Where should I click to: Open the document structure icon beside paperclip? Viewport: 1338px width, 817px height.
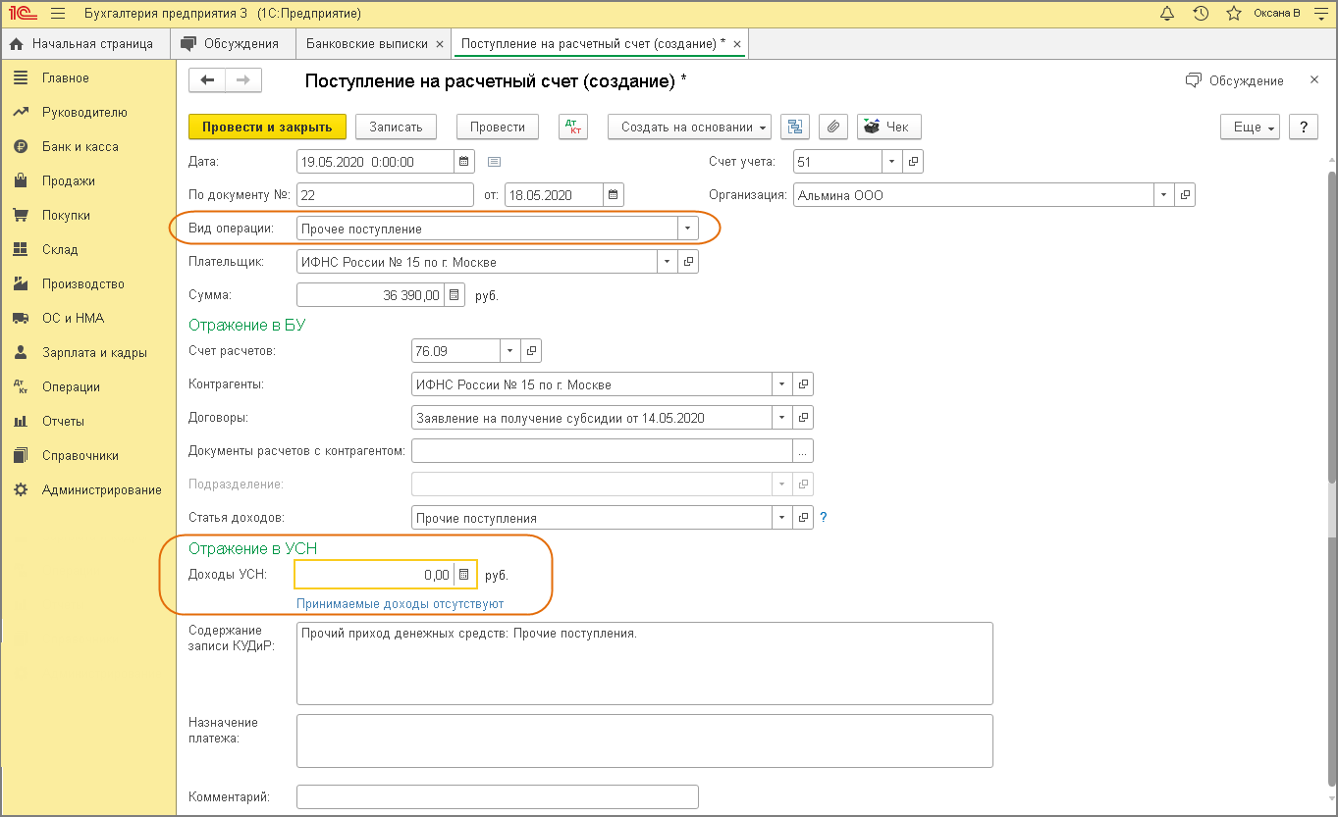coord(795,127)
